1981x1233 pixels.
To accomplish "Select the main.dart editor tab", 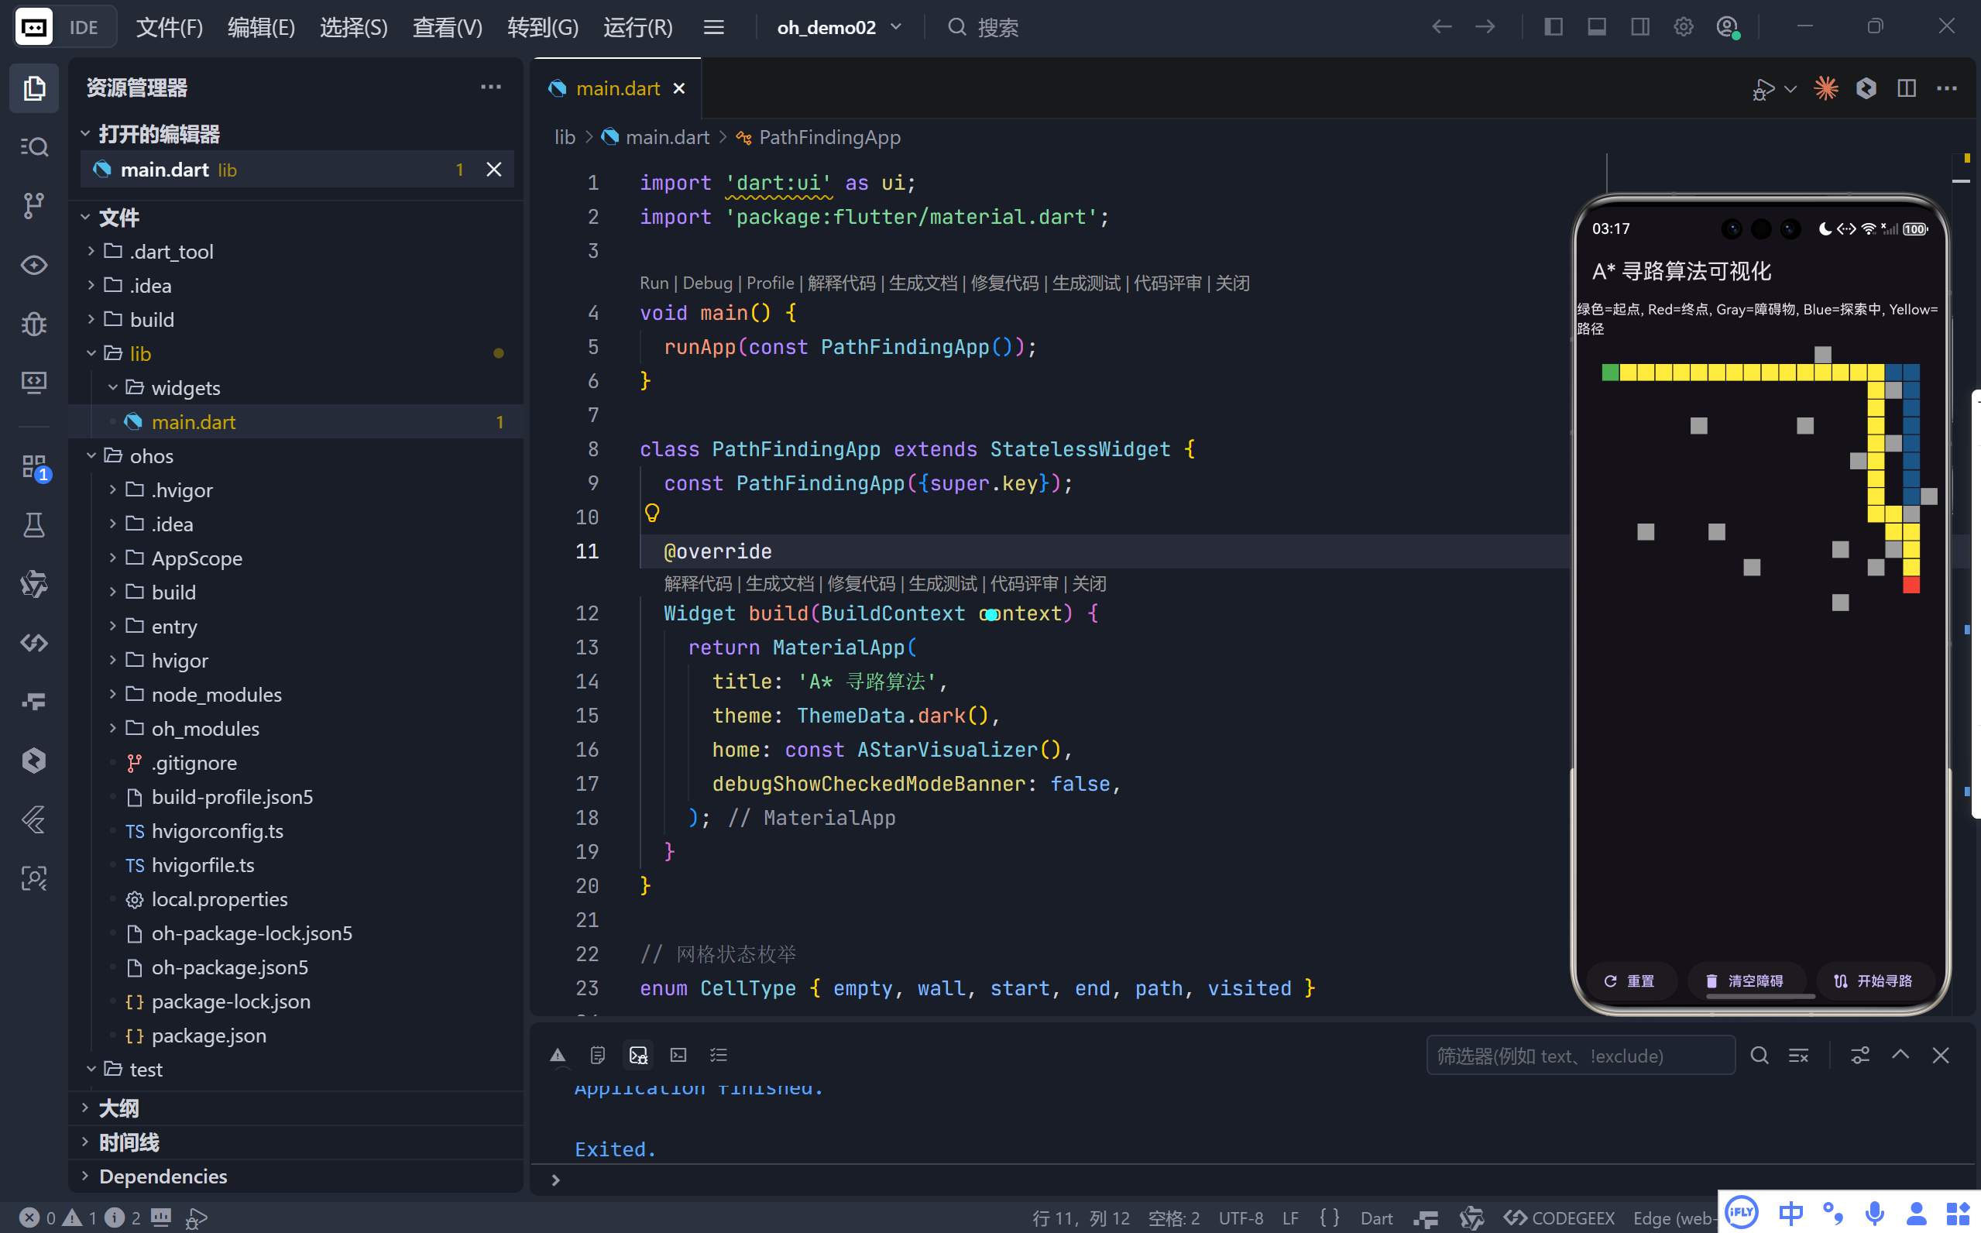I will point(617,88).
